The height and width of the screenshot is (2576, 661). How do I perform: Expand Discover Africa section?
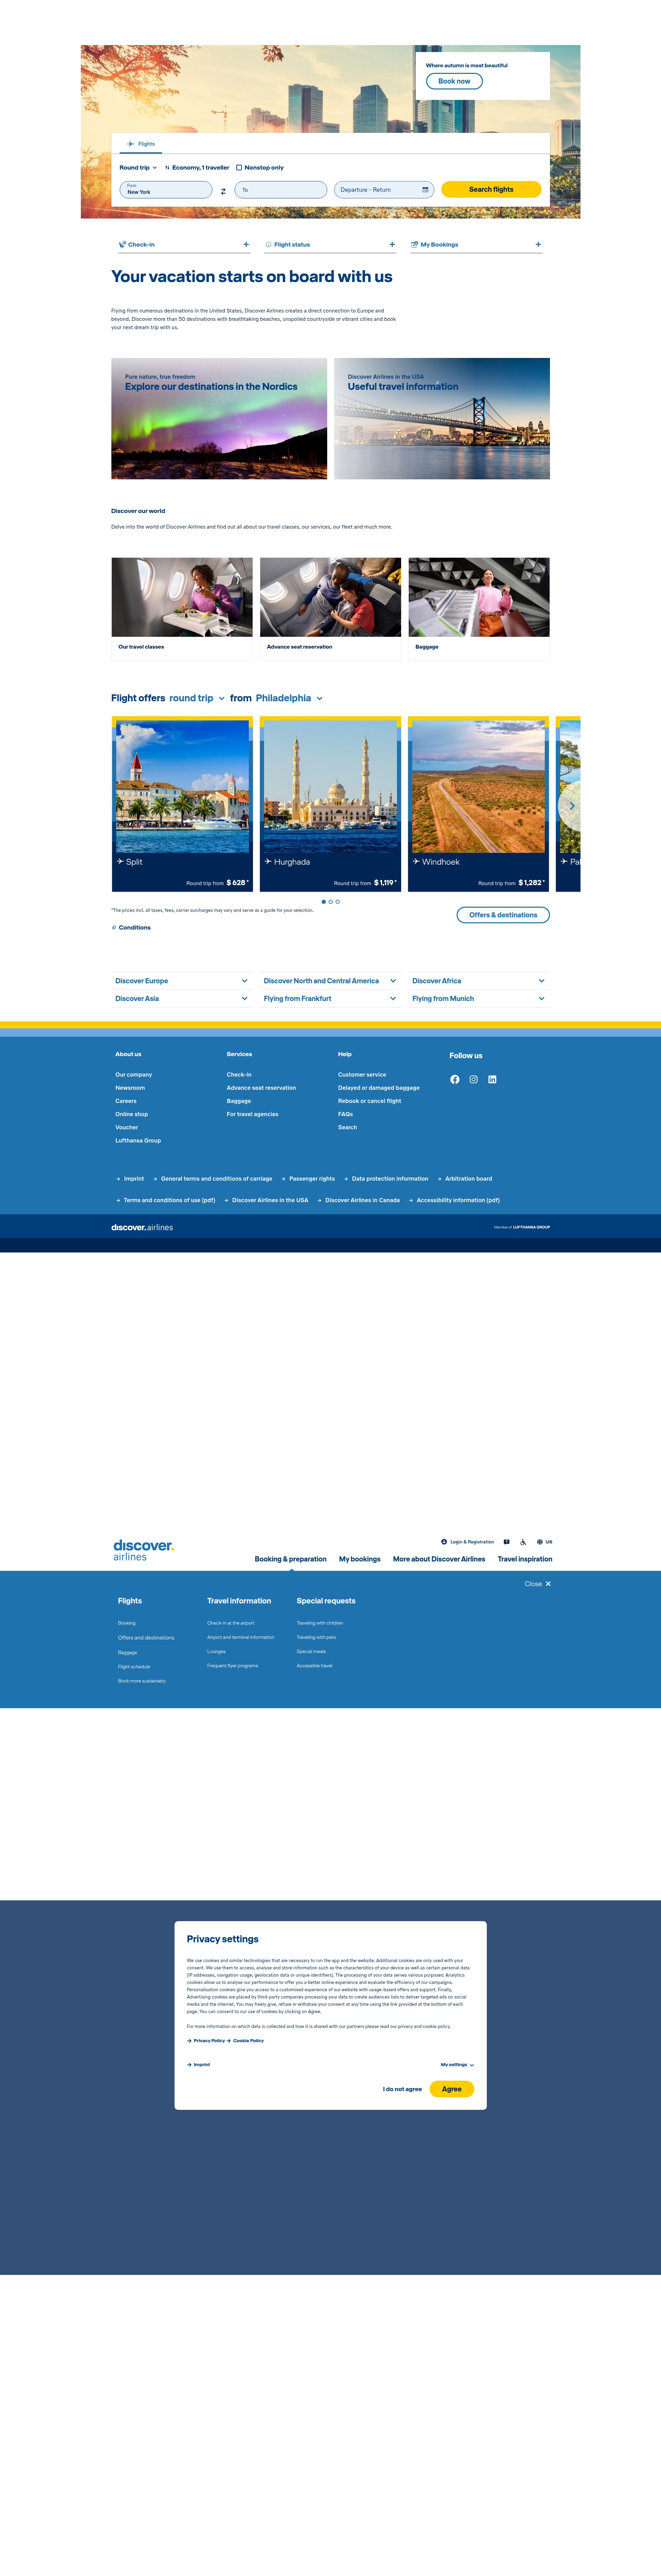click(x=479, y=981)
